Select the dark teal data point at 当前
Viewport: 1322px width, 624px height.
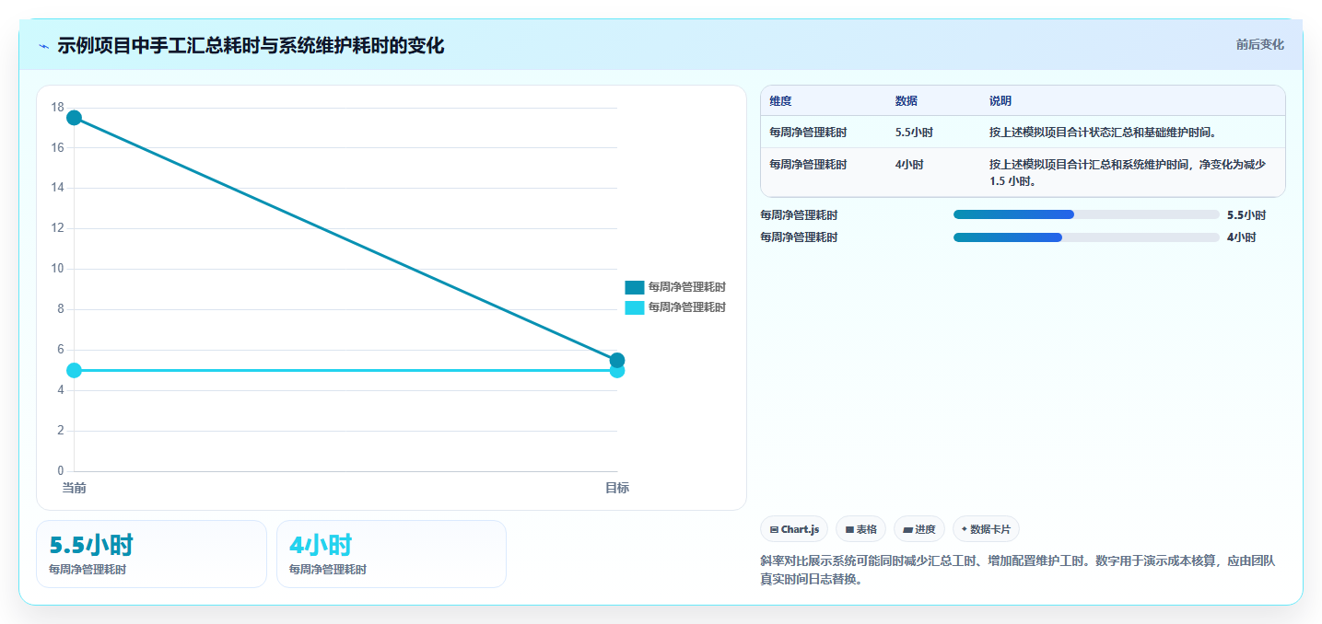[x=74, y=118]
